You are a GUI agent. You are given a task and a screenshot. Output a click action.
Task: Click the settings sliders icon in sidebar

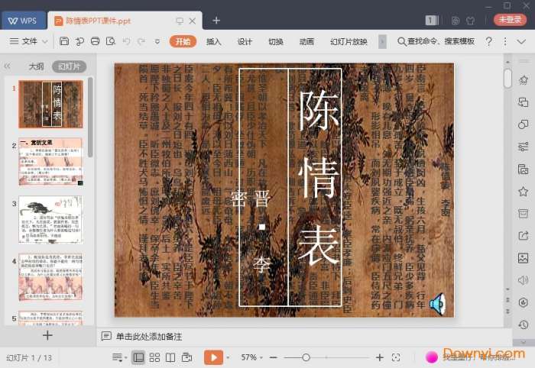point(523,147)
